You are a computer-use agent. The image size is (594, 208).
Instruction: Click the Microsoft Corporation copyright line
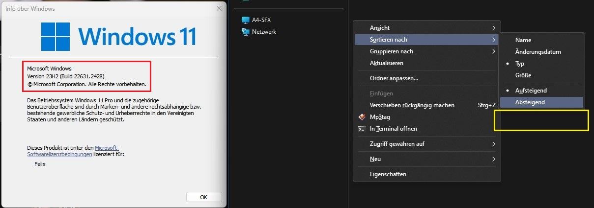pos(86,84)
